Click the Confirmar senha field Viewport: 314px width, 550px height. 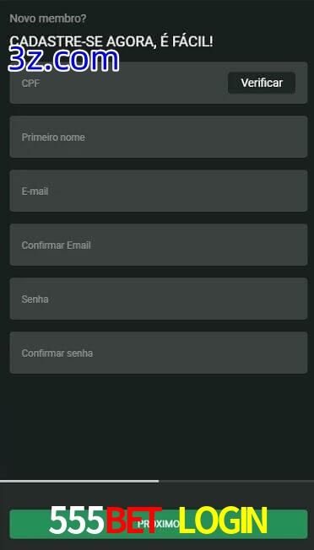[x=159, y=353]
